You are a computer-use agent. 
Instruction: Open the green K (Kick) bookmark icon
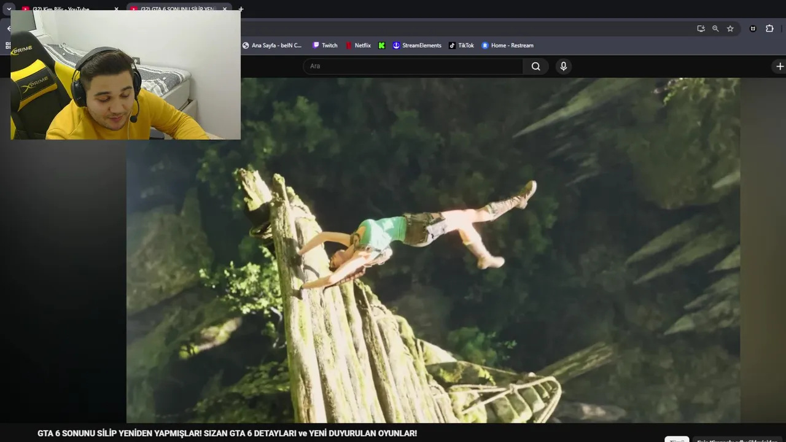click(382, 45)
